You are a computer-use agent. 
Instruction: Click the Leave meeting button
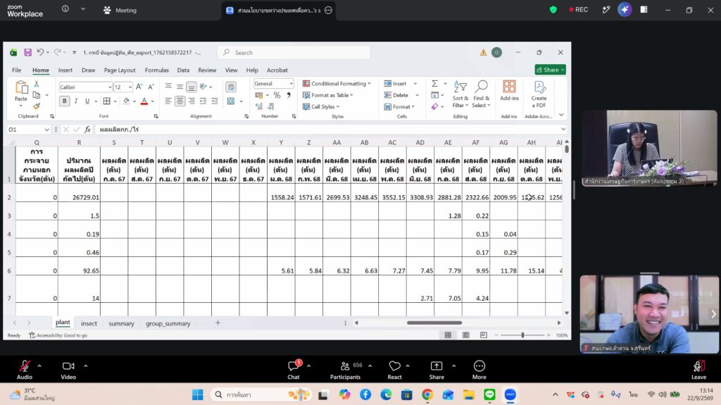[x=698, y=370]
